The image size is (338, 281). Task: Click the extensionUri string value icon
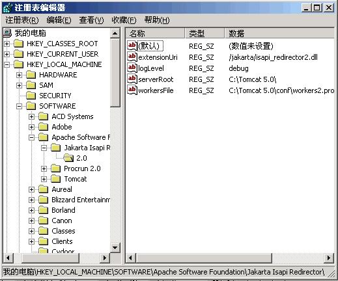132,57
